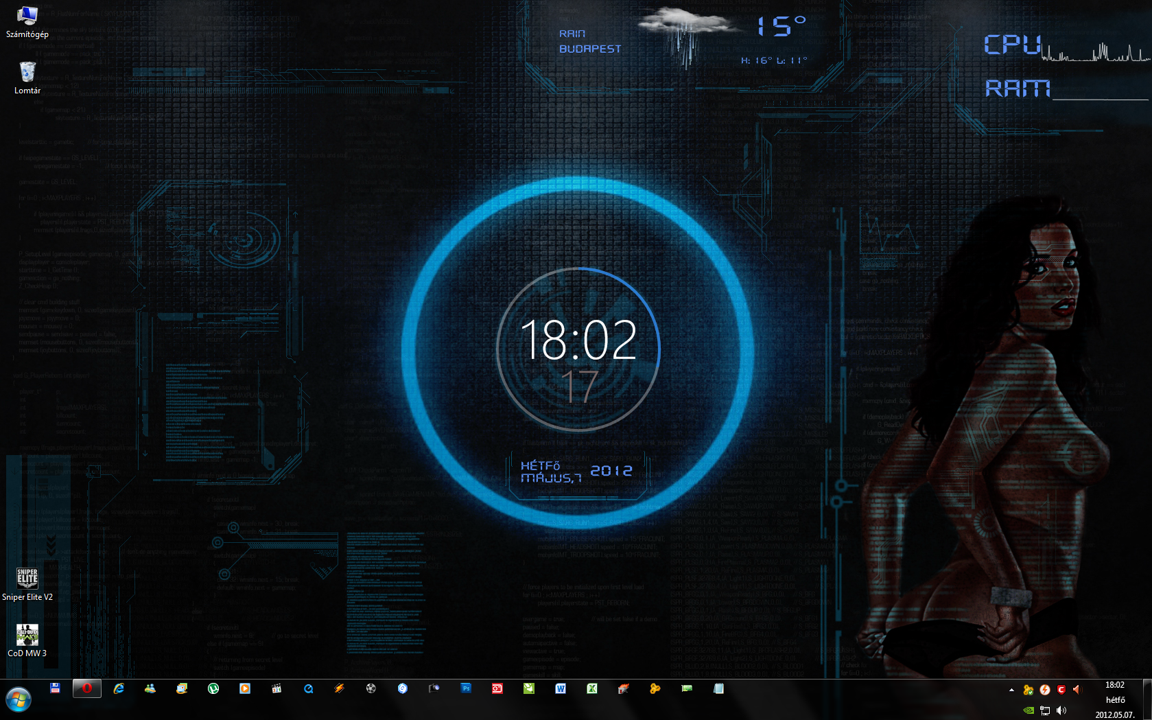Open the network connection tray icon

coord(1045,710)
